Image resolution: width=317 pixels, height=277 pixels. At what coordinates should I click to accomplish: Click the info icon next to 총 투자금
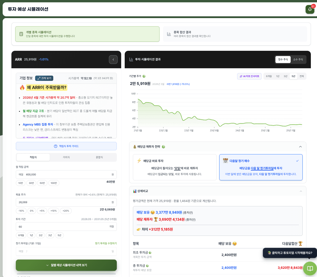click(148, 266)
